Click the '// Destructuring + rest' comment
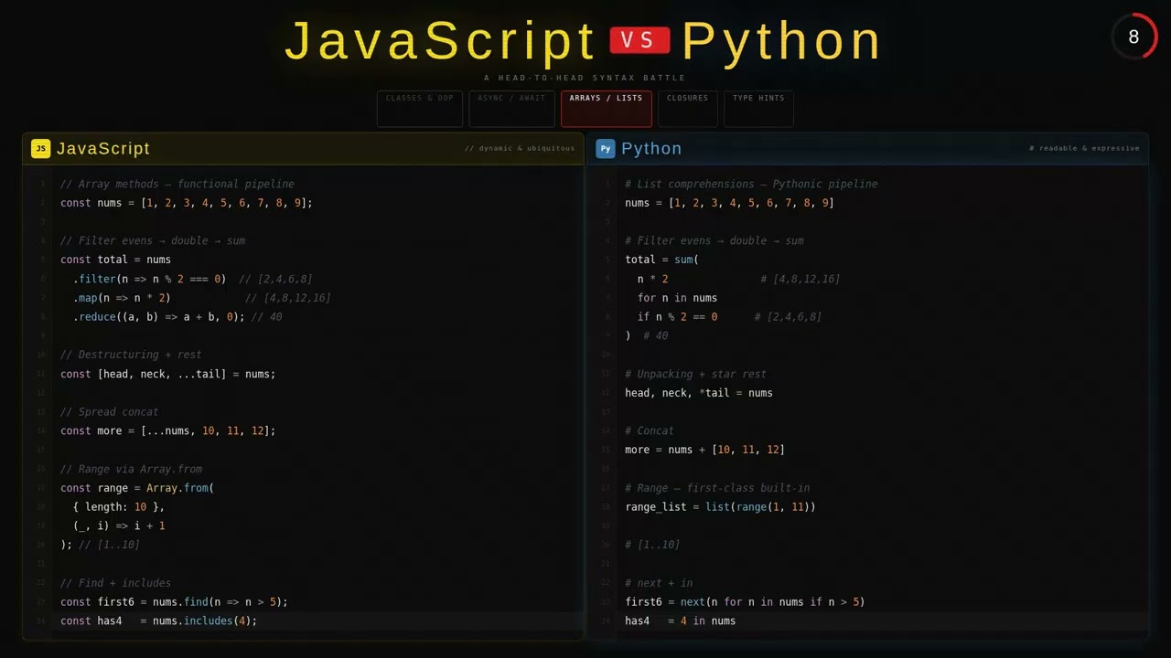The image size is (1171, 658). (131, 355)
